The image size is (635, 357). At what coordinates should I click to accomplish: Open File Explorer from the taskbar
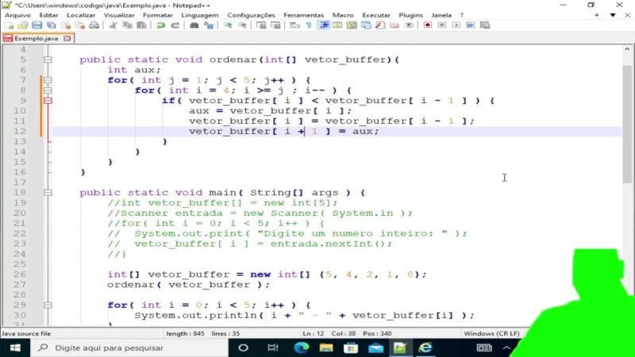click(326, 347)
